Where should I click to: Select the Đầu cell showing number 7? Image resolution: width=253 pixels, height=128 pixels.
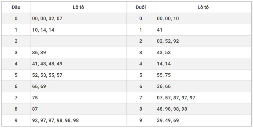pyautogui.click(x=16, y=98)
